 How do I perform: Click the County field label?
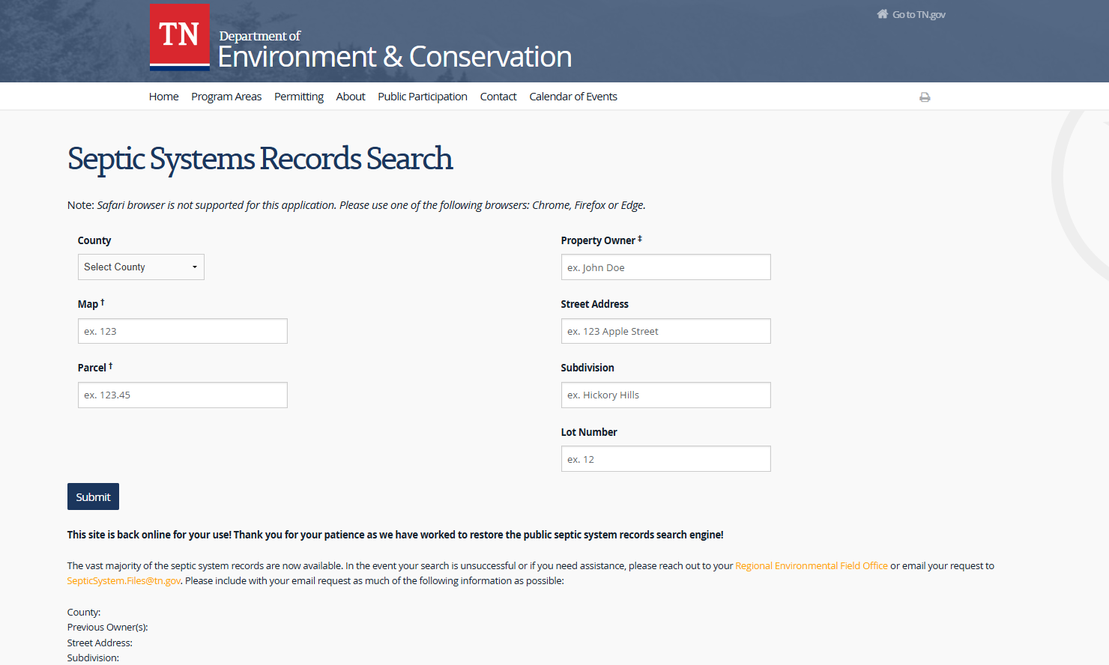click(x=94, y=240)
